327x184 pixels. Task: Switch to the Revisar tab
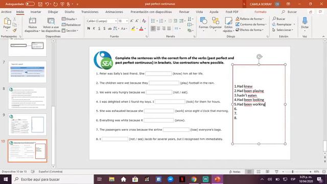click(x=184, y=12)
